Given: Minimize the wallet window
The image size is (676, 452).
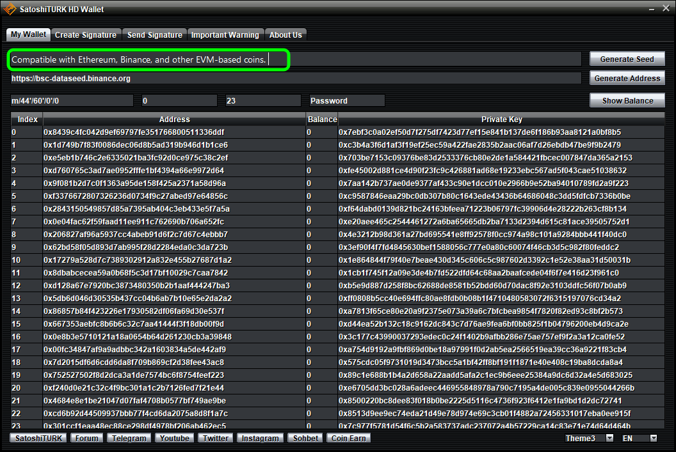Looking at the screenshot, I should tap(652, 9).
